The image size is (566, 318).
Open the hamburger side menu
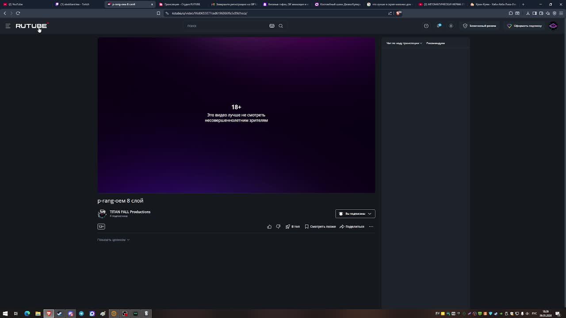tap(8, 26)
